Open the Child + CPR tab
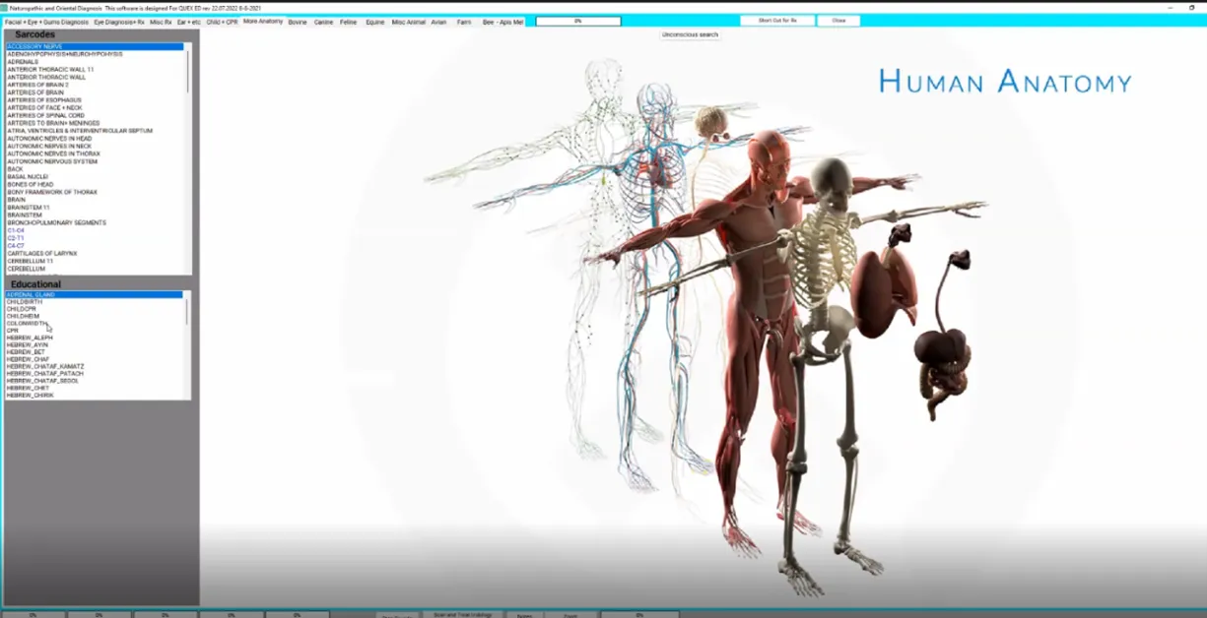 point(222,22)
